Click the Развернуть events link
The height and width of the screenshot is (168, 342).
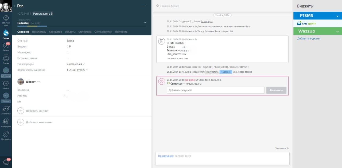coord(207,22)
